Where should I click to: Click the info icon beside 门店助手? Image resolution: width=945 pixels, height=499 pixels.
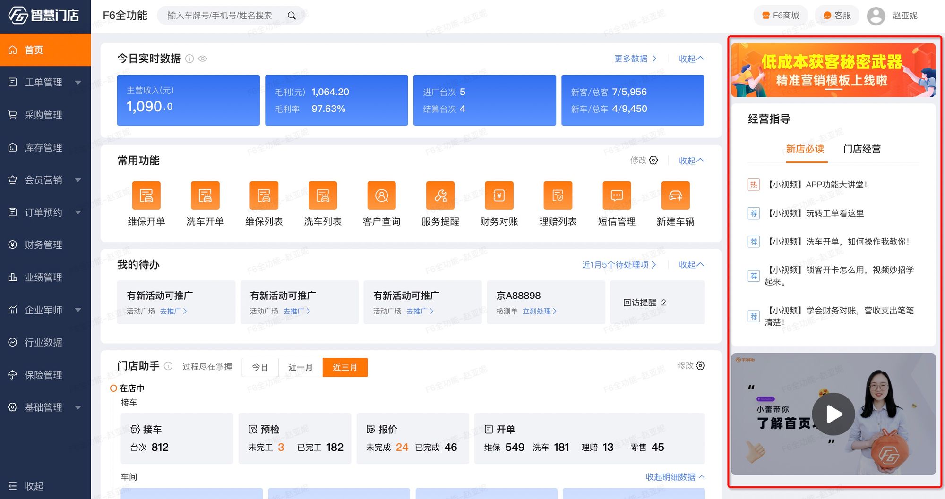pos(168,366)
